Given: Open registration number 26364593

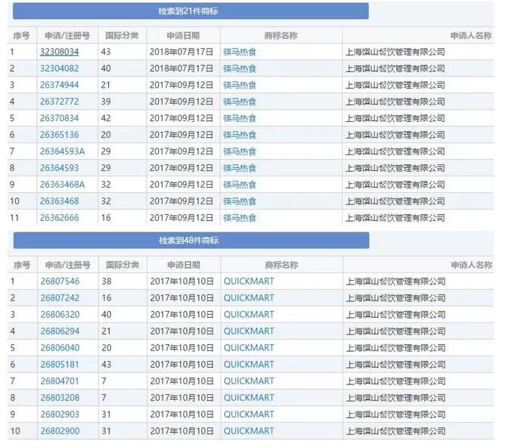Looking at the screenshot, I should click(59, 168).
